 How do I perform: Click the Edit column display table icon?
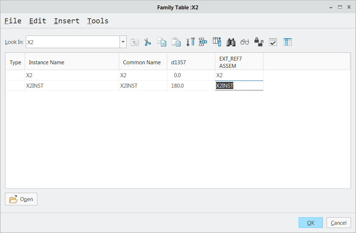[287, 42]
